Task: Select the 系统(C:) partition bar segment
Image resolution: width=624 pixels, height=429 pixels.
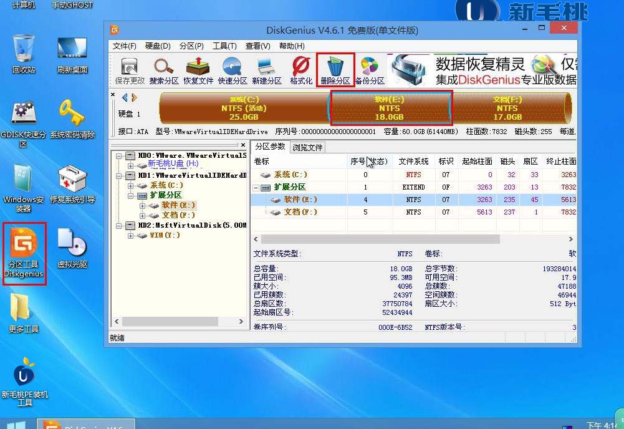Action: point(244,108)
